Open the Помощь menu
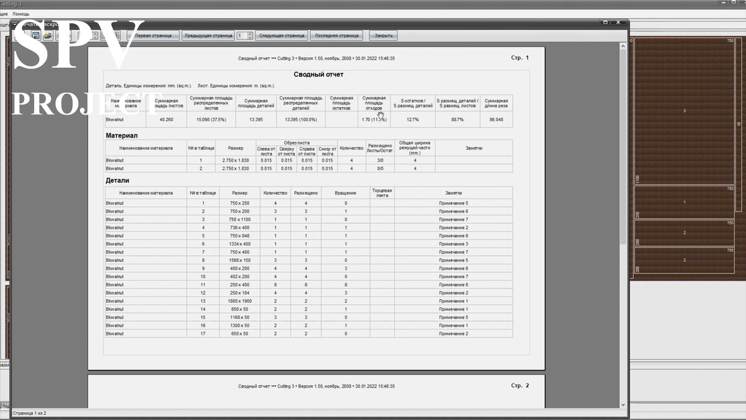746x420 pixels. click(21, 14)
